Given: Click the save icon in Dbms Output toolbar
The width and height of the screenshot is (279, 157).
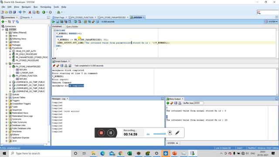Looking at the screenshot, I should tap(176, 103).
